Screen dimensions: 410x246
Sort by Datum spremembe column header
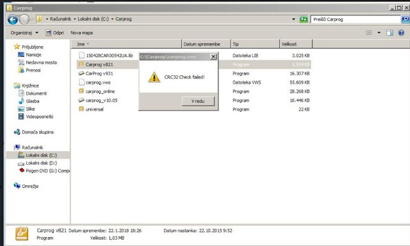tap(206, 44)
